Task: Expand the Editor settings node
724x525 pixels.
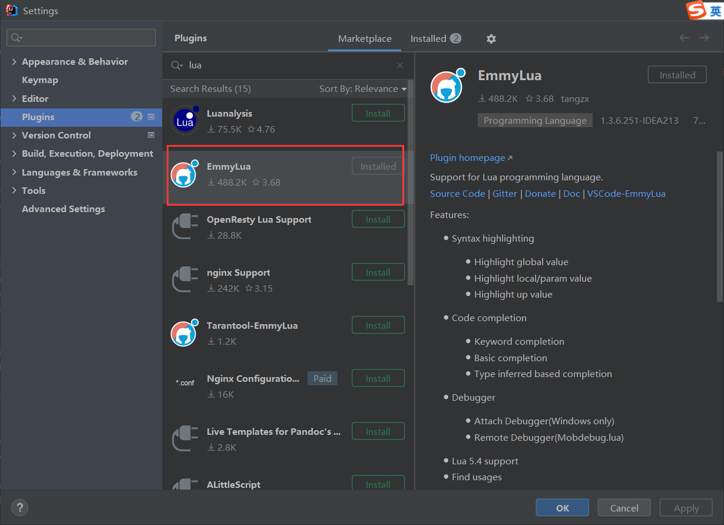Action: [x=15, y=98]
